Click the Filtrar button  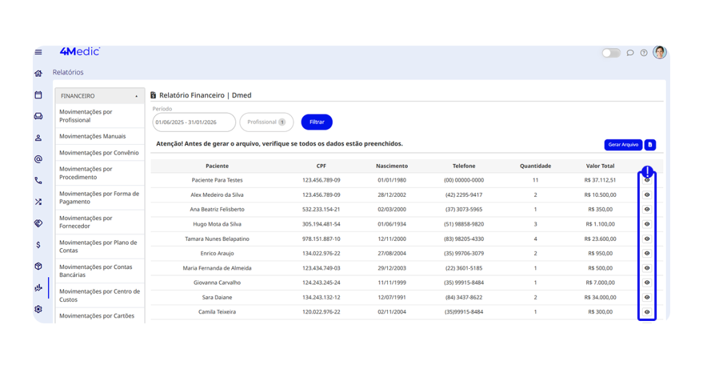click(x=316, y=122)
